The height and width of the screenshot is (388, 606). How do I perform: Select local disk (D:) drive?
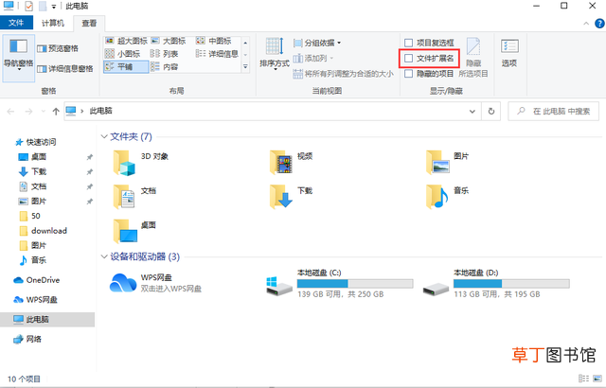pyautogui.click(x=496, y=283)
